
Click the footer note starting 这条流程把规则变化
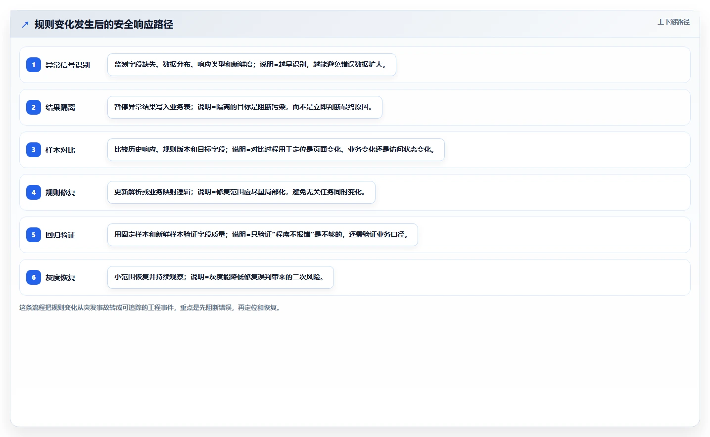(151, 307)
